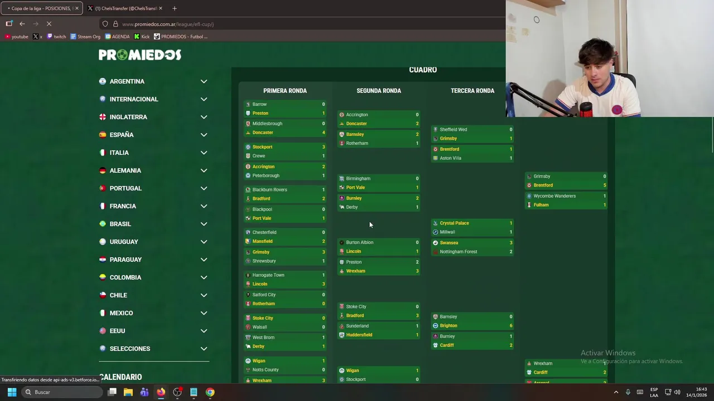
Task: Open the youtube bookmark
Action: point(17,37)
